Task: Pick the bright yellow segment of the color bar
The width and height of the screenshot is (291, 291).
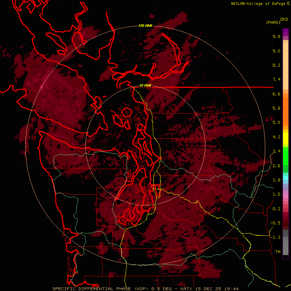Action: (286, 138)
